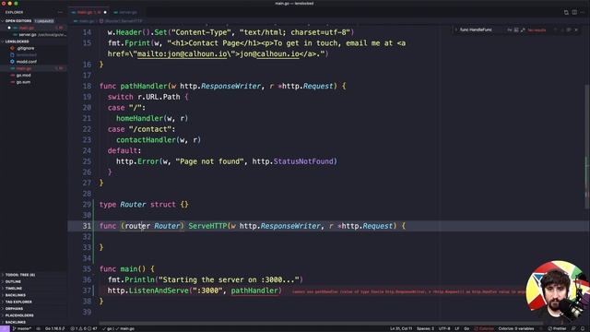Click the Go version status item
The image size is (590, 332).
click(54, 328)
